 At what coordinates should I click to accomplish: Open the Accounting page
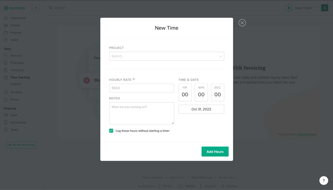click(19, 122)
